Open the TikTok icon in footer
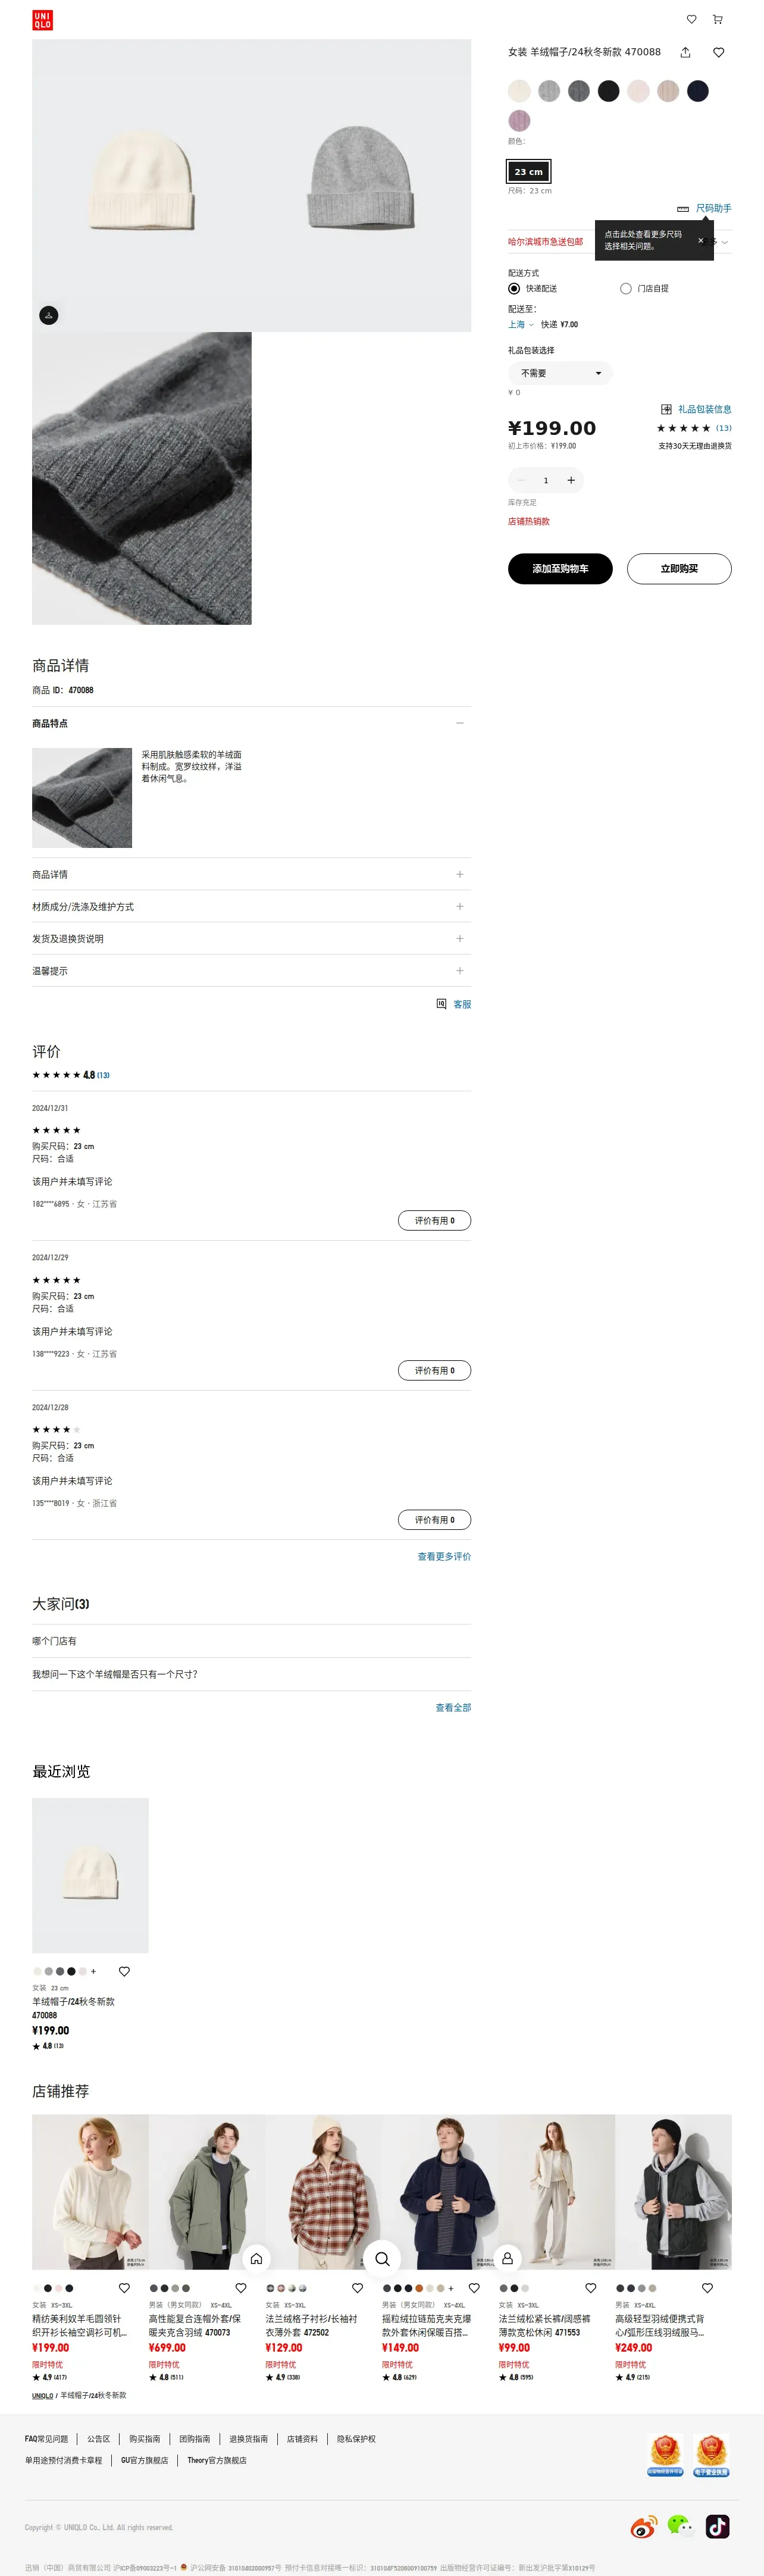The image size is (764, 2576). pyautogui.click(x=717, y=2526)
